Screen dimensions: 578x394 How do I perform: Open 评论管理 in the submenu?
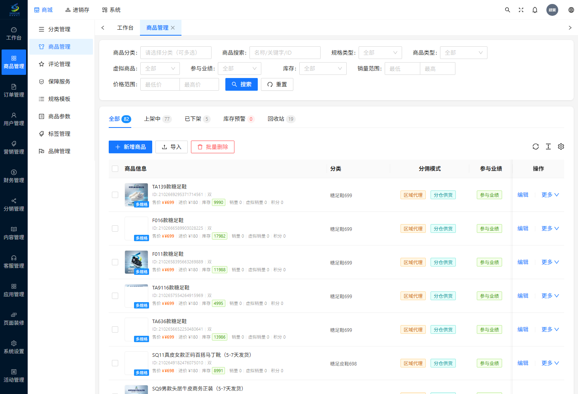(x=61, y=64)
